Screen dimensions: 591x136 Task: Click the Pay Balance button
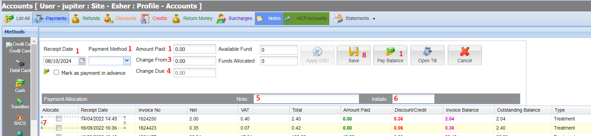[390, 55]
